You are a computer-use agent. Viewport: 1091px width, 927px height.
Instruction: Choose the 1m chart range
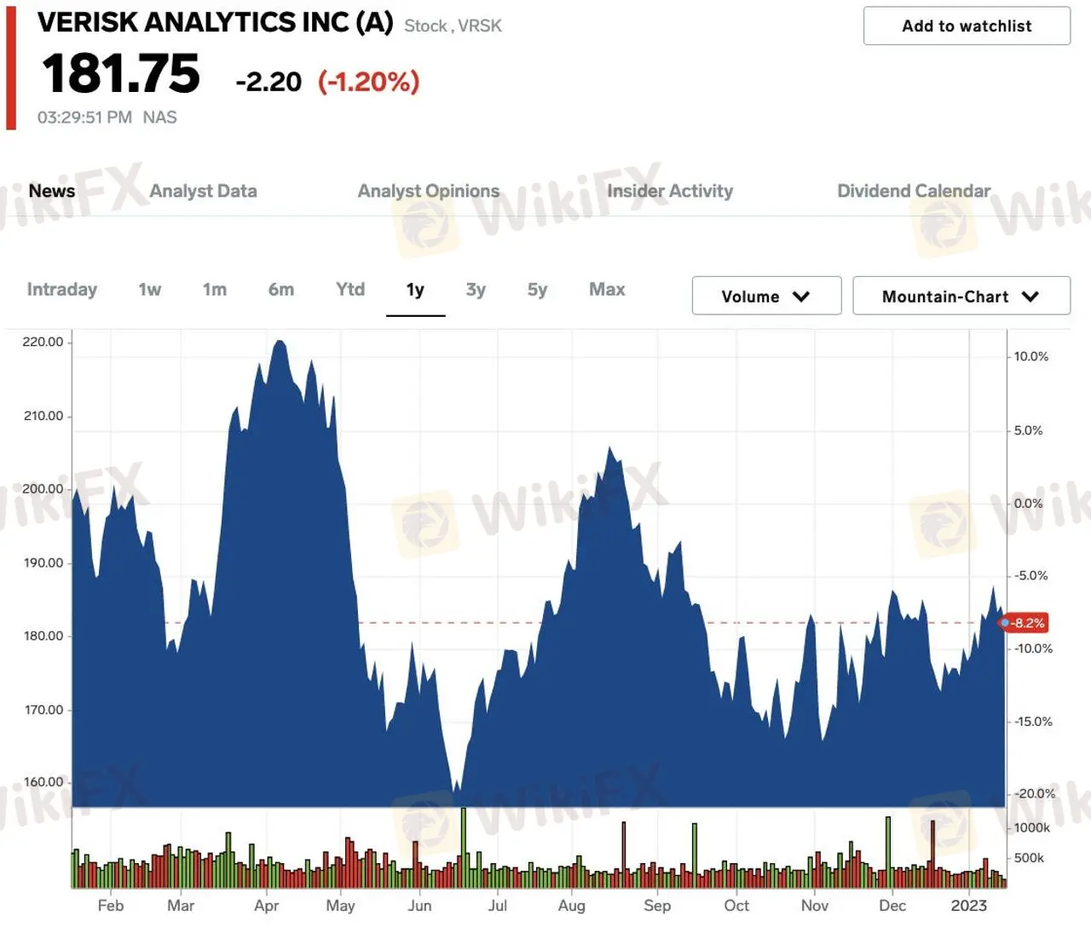[215, 290]
